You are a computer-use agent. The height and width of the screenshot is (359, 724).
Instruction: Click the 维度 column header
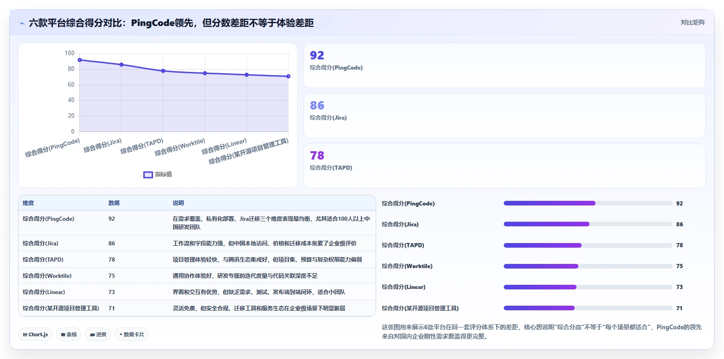[x=28, y=203]
